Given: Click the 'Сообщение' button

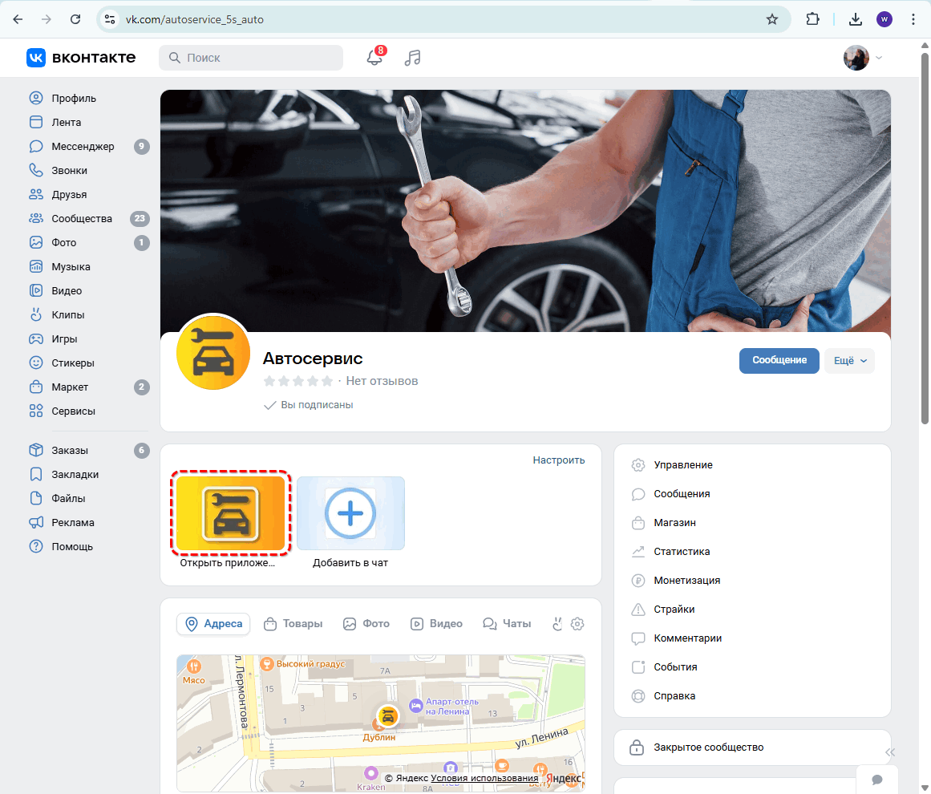Looking at the screenshot, I should 779,361.
